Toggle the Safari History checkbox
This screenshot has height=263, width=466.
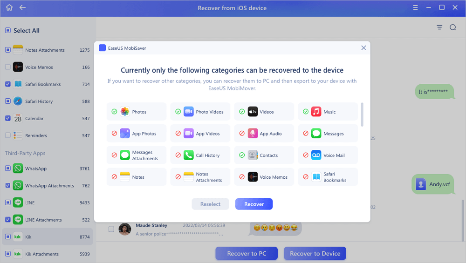click(x=8, y=101)
